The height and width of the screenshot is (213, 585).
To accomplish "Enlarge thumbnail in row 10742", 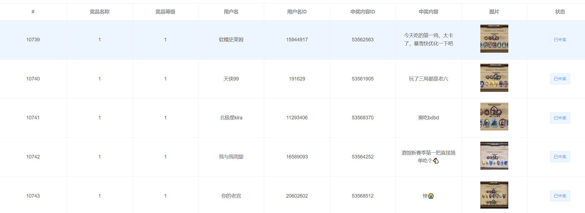I will pyautogui.click(x=494, y=156).
